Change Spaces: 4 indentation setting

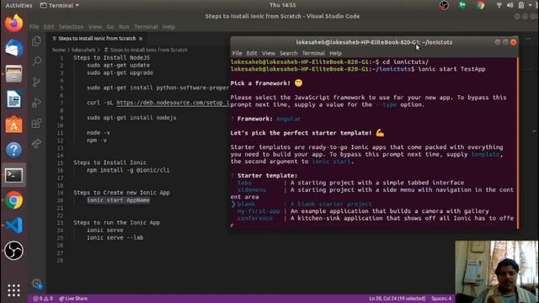click(441, 299)
